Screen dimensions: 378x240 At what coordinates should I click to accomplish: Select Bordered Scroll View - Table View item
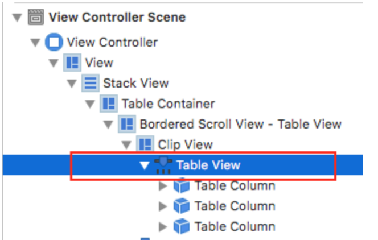pos(240,124)
